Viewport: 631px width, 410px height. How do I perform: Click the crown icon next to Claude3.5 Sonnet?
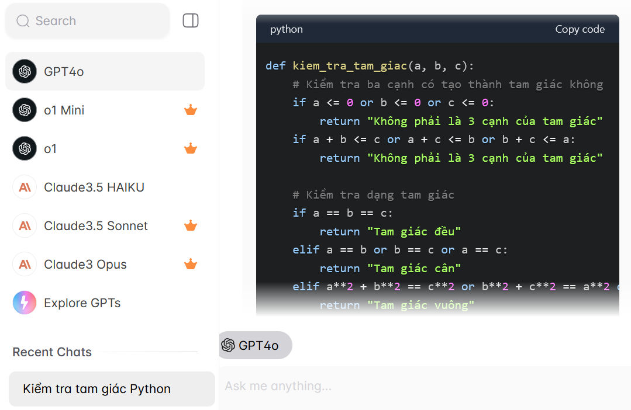(190, 225)
